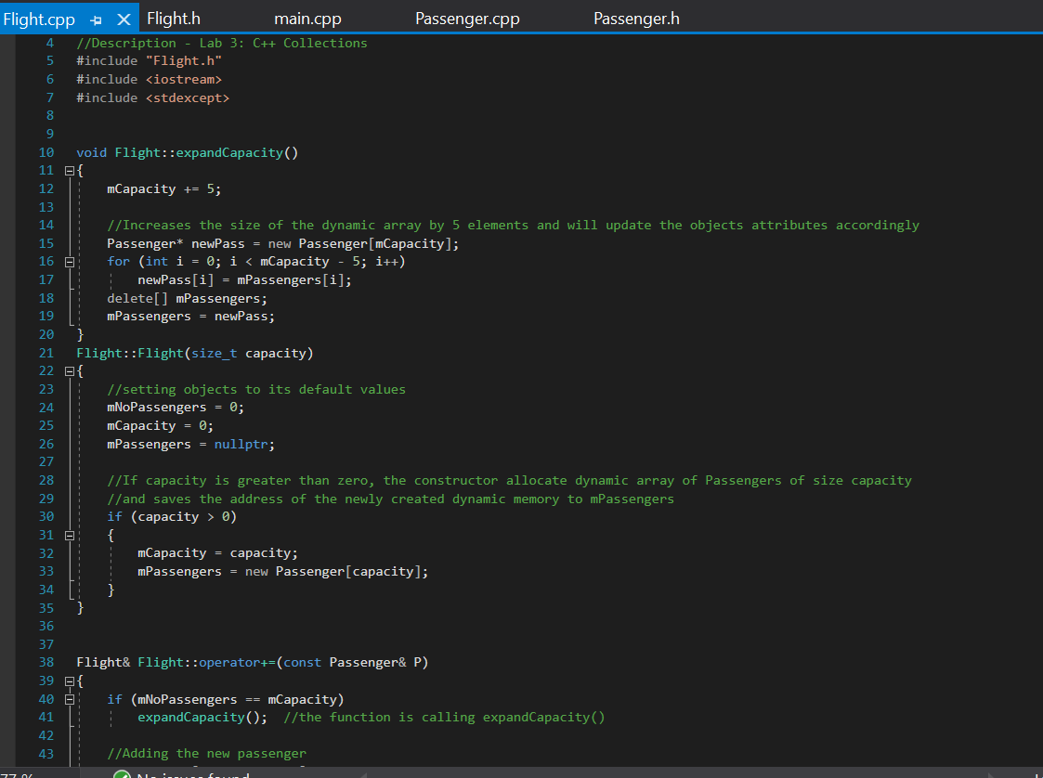Open the main.cpp tab
The width and height of the screenshot is (1043, 778).
click(x=307, y=18)
